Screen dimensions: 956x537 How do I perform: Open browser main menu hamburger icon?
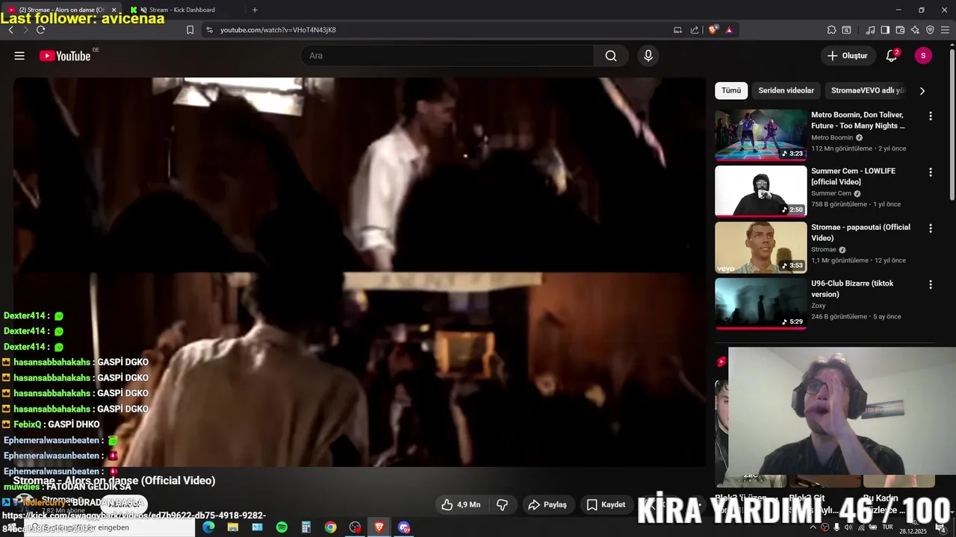(945, 30)
